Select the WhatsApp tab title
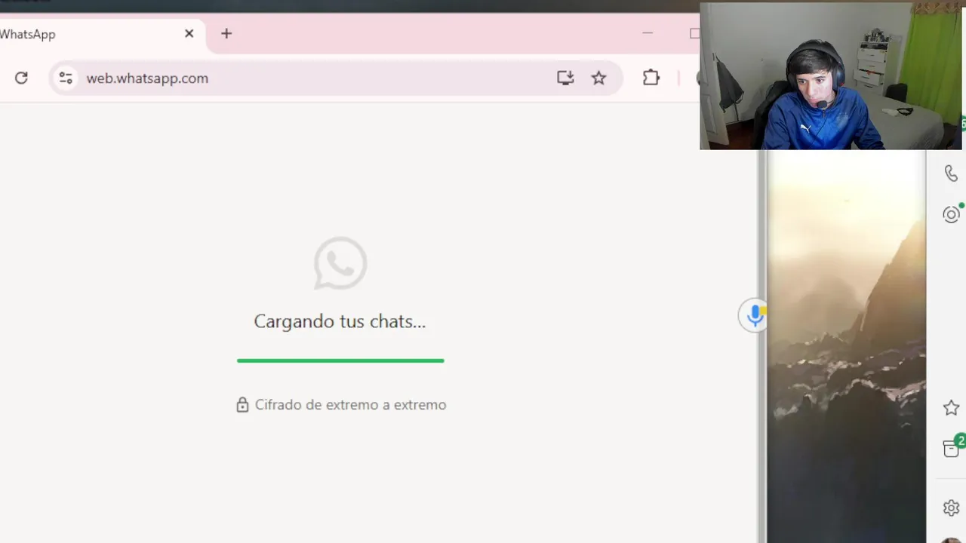The width and height of the screenshot is (966, 543). [28, 34]
